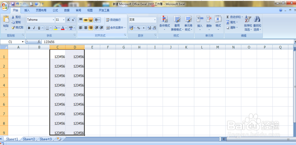Open 条件格式 conditional formatting
Screen dimensions: 296x145
(x=164, y=23)
